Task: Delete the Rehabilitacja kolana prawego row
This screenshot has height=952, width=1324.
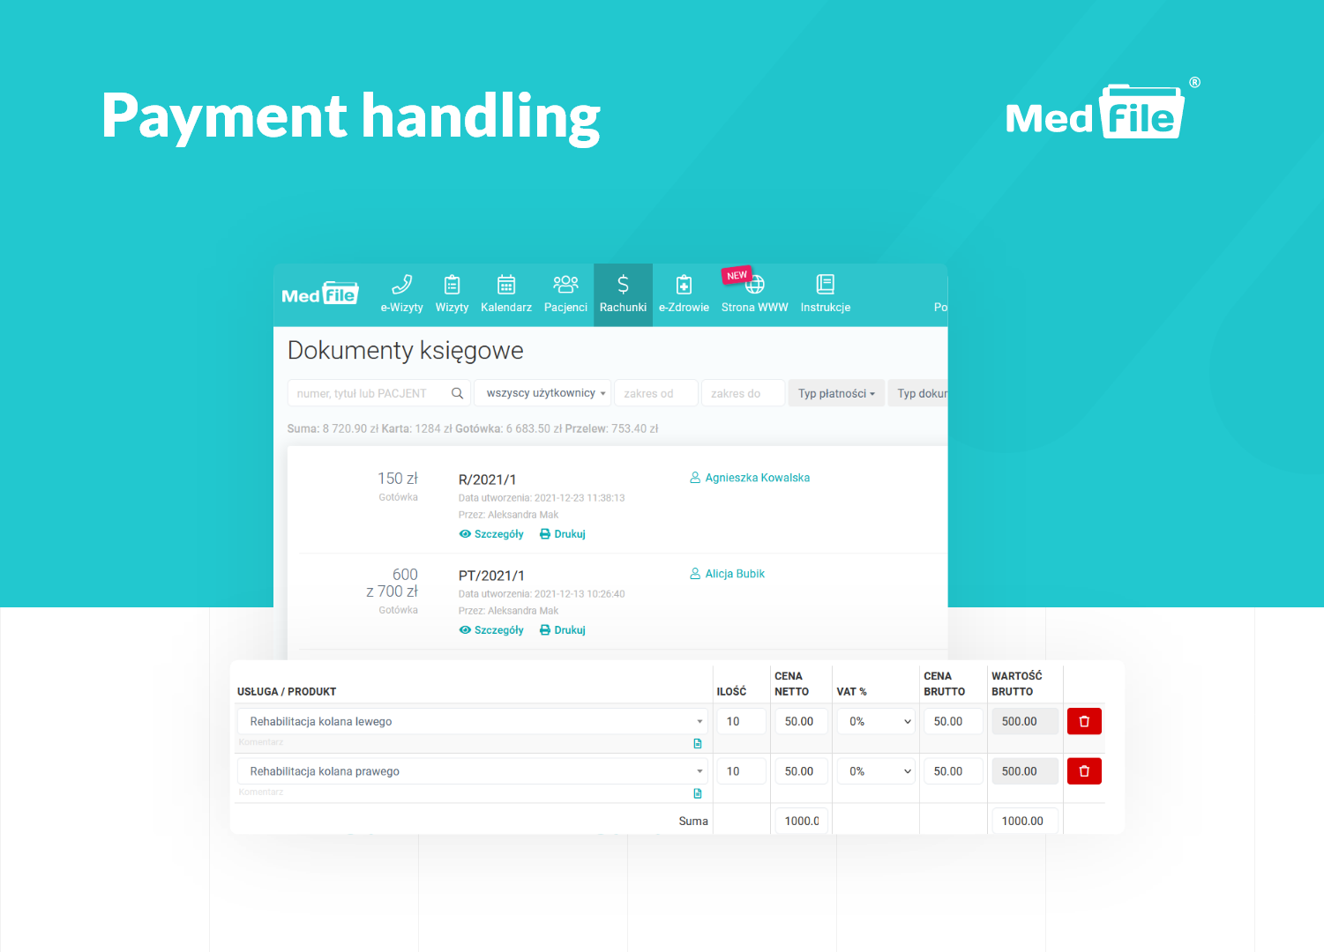Action: (1083, 770)
